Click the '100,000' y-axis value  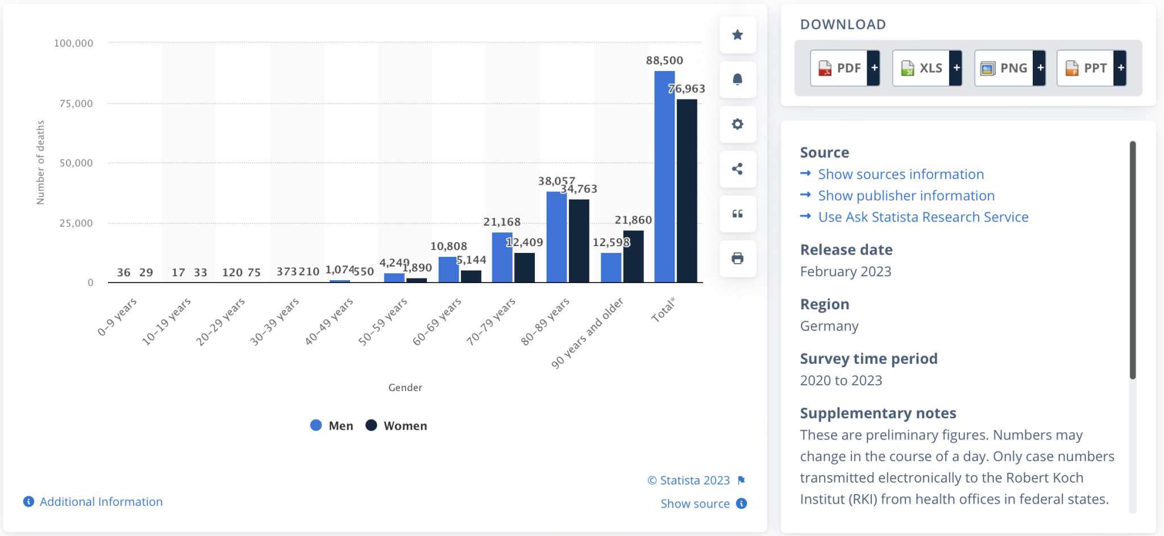73,43
